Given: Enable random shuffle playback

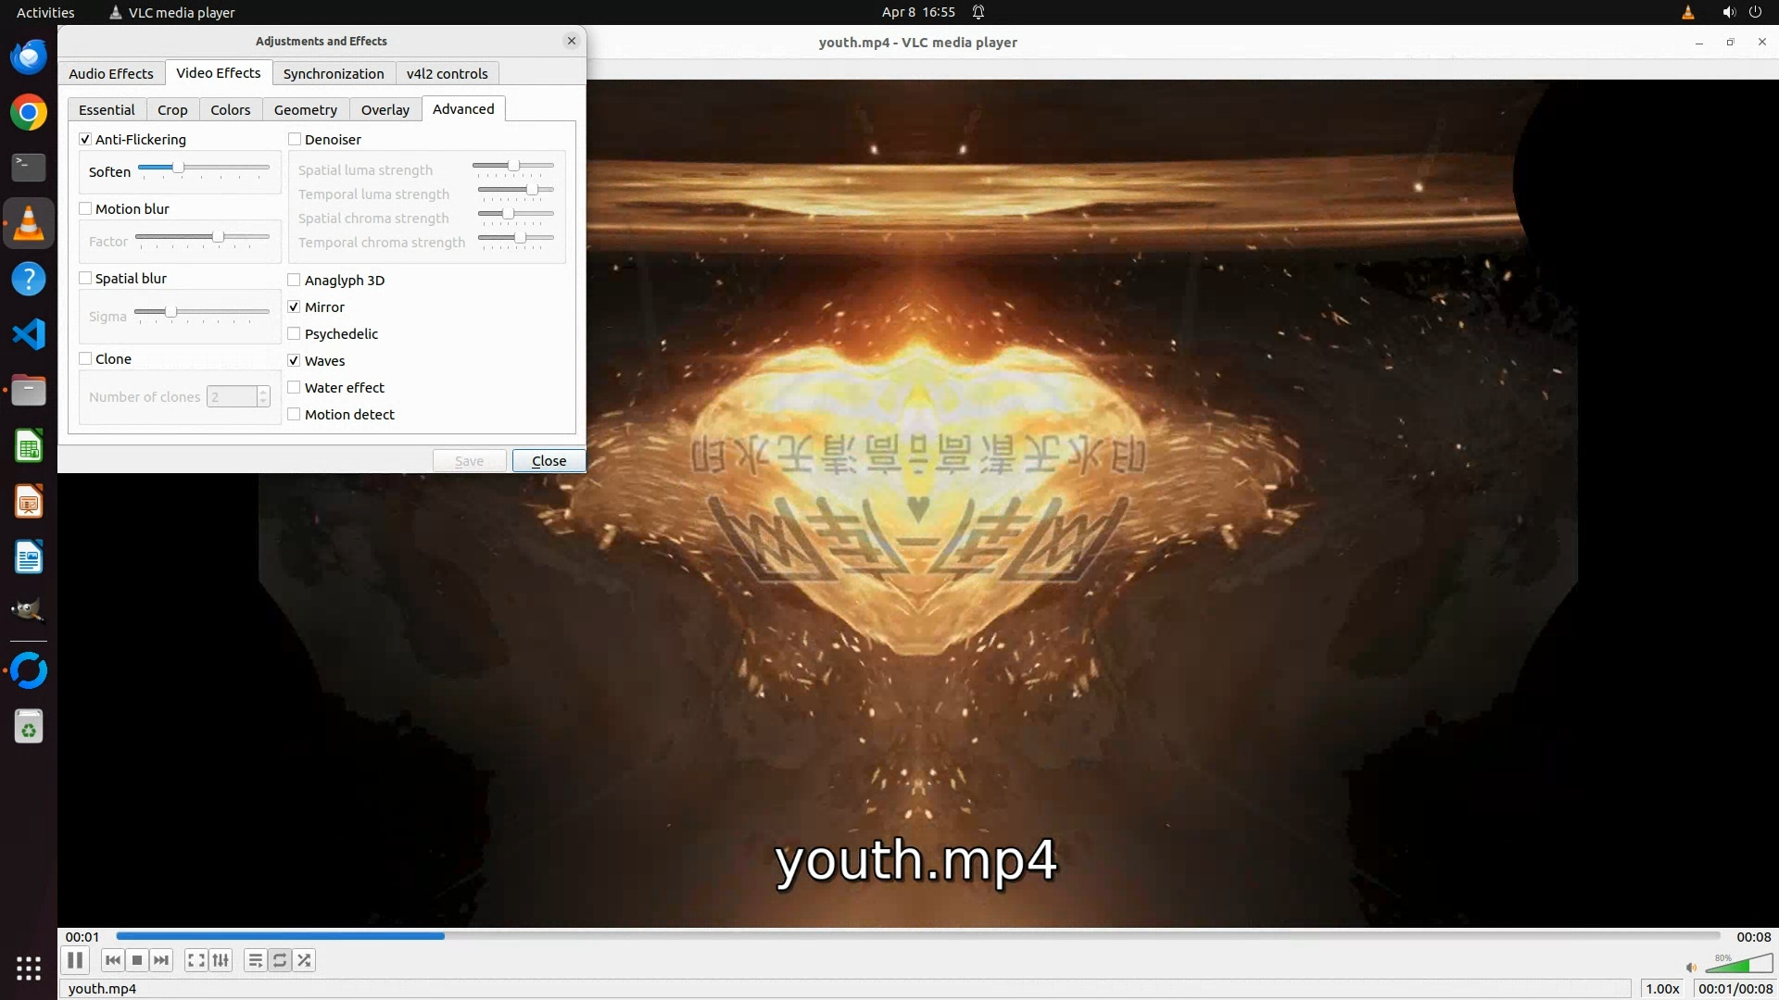Looking at the screenshot, I should (x=304, y=960).
